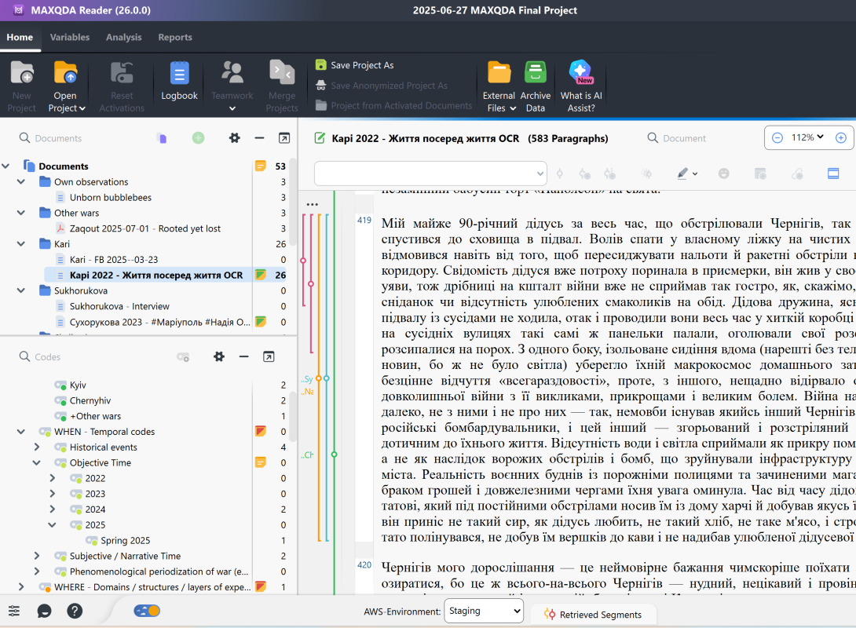
Task: Collapse the Own observations folder
Action: tap(21, 181)
